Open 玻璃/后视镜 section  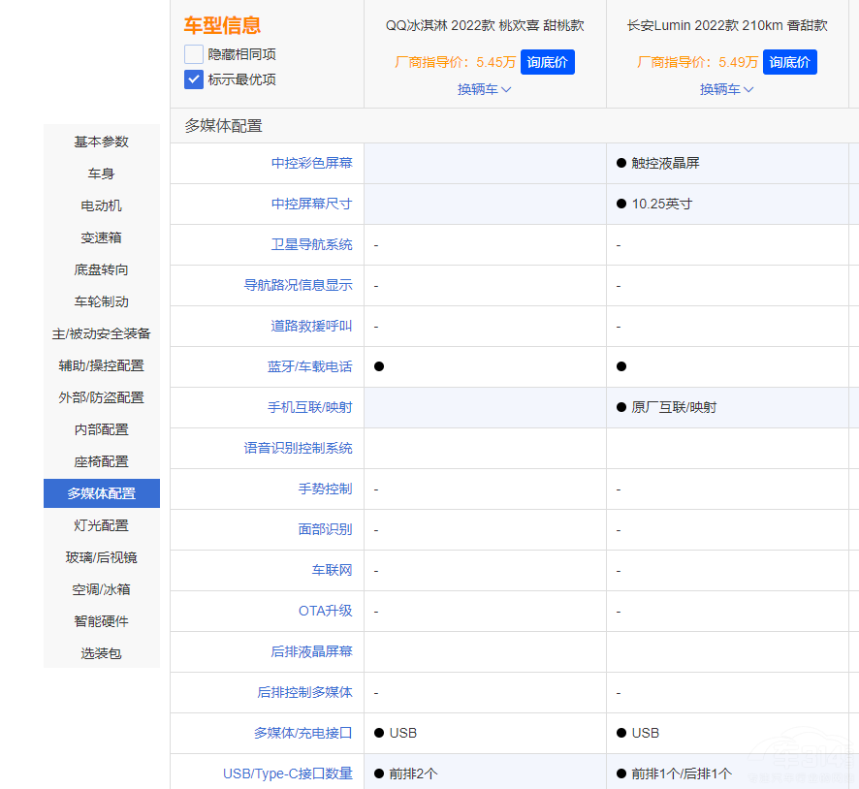click(102, 557)
